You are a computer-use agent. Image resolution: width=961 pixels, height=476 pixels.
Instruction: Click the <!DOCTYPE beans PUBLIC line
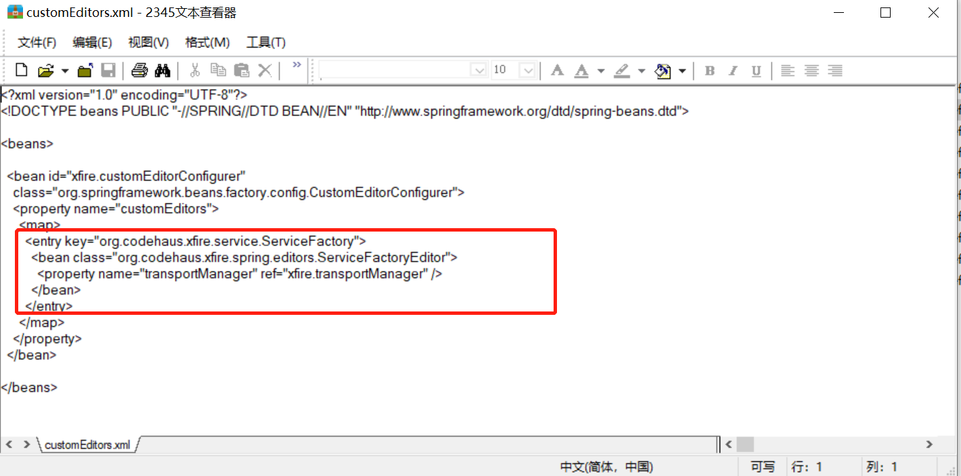tap(344, 111)
